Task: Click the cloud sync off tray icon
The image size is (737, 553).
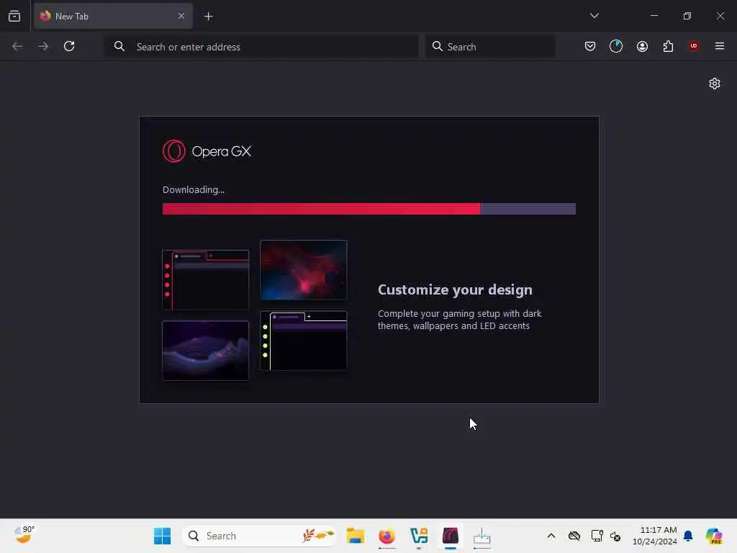Action: coord(574,536)
